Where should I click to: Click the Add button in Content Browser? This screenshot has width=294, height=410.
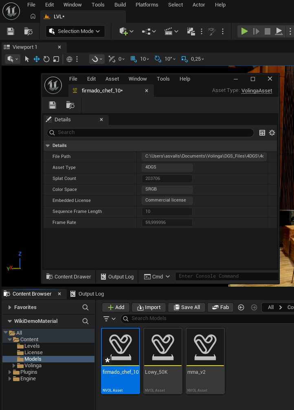click(116, 307)
